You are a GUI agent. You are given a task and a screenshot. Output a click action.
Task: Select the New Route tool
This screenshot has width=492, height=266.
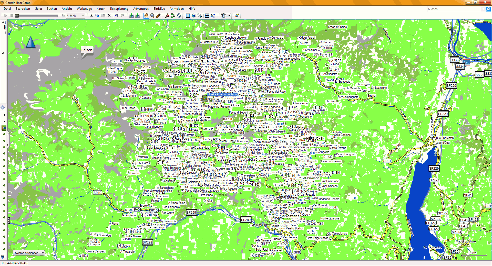(173, 16)
